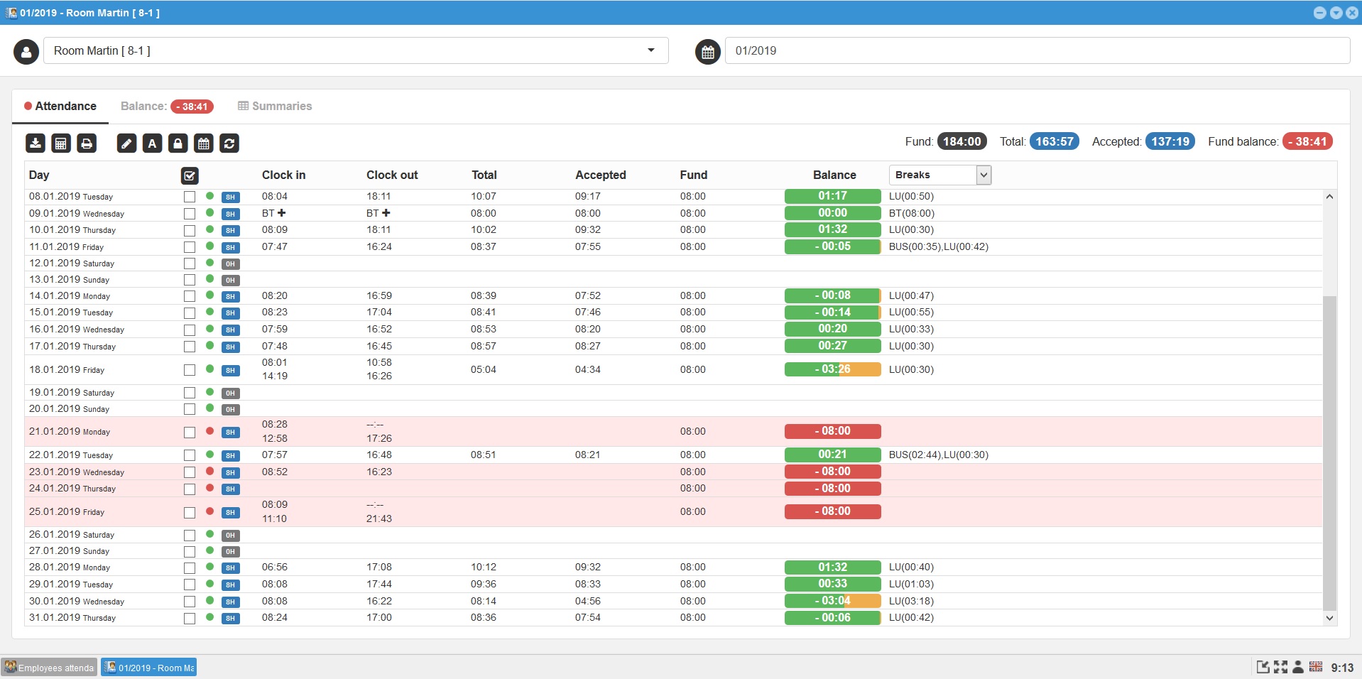The height and width of the screenshot is (679, 1362).
Task: Click the plus icon next to BT clock out
Action: pos(386,213)
